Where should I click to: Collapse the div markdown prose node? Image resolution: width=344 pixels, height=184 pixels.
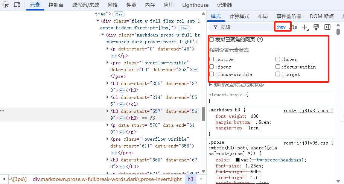point(102,35)
